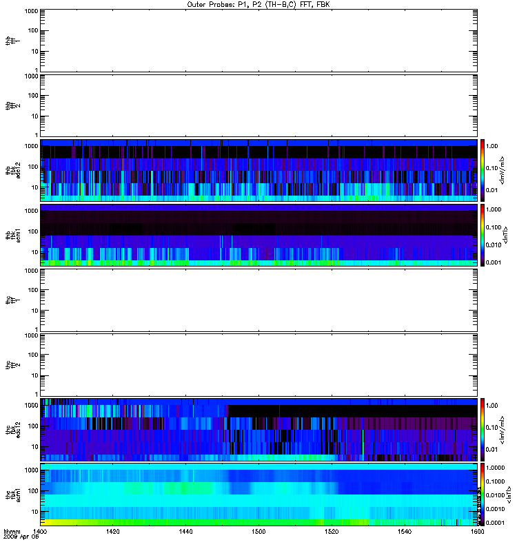This screenshot has height=551, width=517.
Task: Click the 0.01 value on thb edc12 color bar
Action: (x=491, y=190)
